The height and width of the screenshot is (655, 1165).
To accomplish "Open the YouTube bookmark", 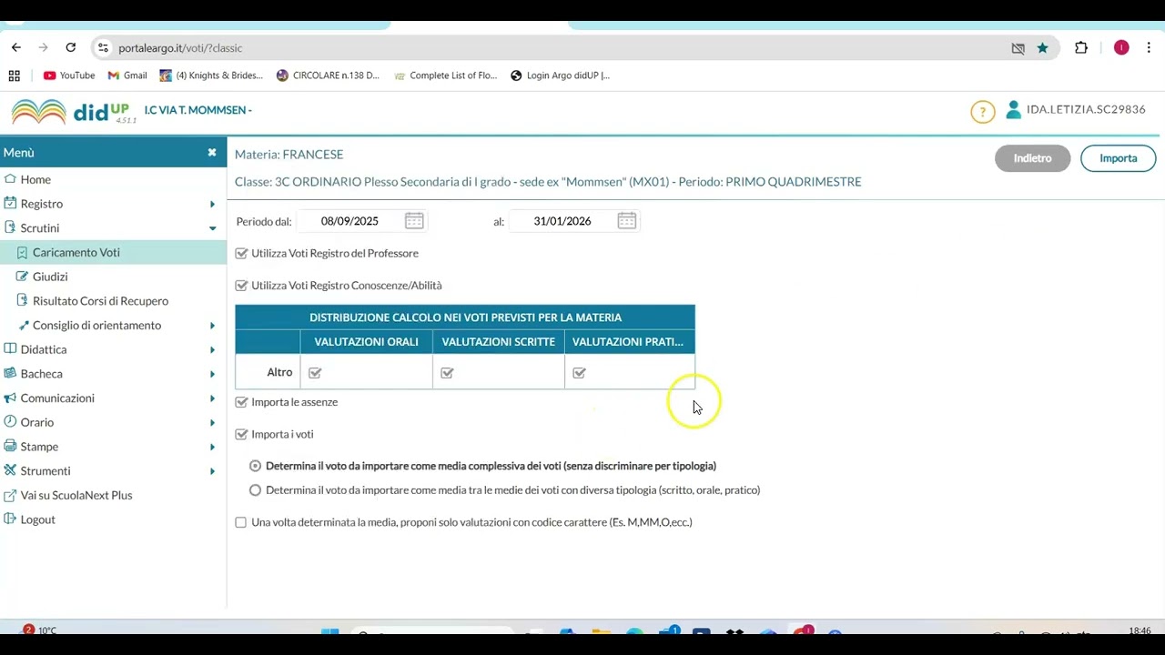I will pyautogui.click(x=69, y=76).
